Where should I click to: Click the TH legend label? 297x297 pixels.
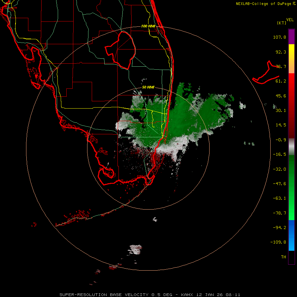pyautogui.click(x=283, y=257)
